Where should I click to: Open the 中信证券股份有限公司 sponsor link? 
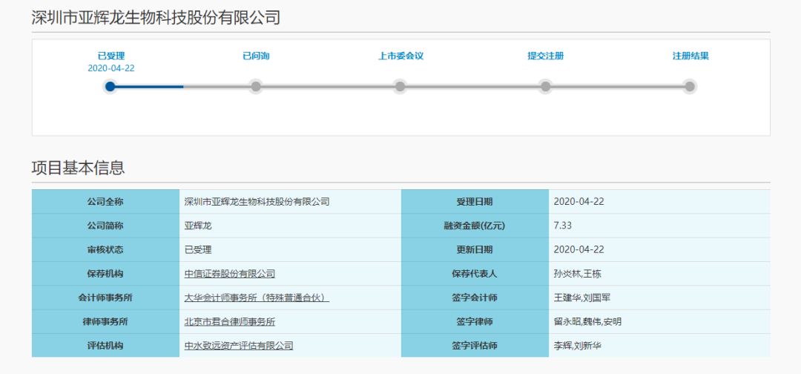[x=230, y=274]
